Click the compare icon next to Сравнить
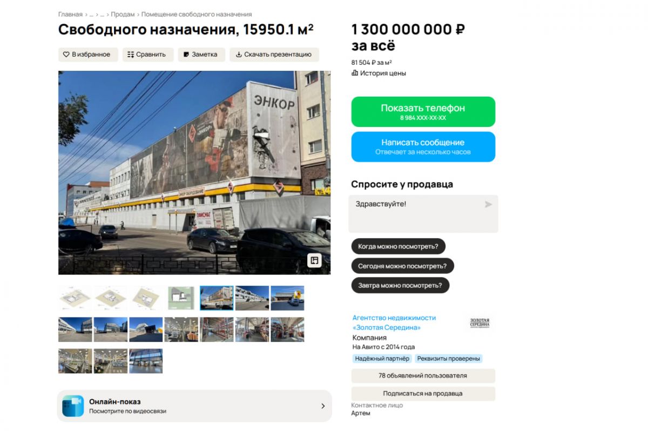The image size is (648, 431). (x=131, y=55)
